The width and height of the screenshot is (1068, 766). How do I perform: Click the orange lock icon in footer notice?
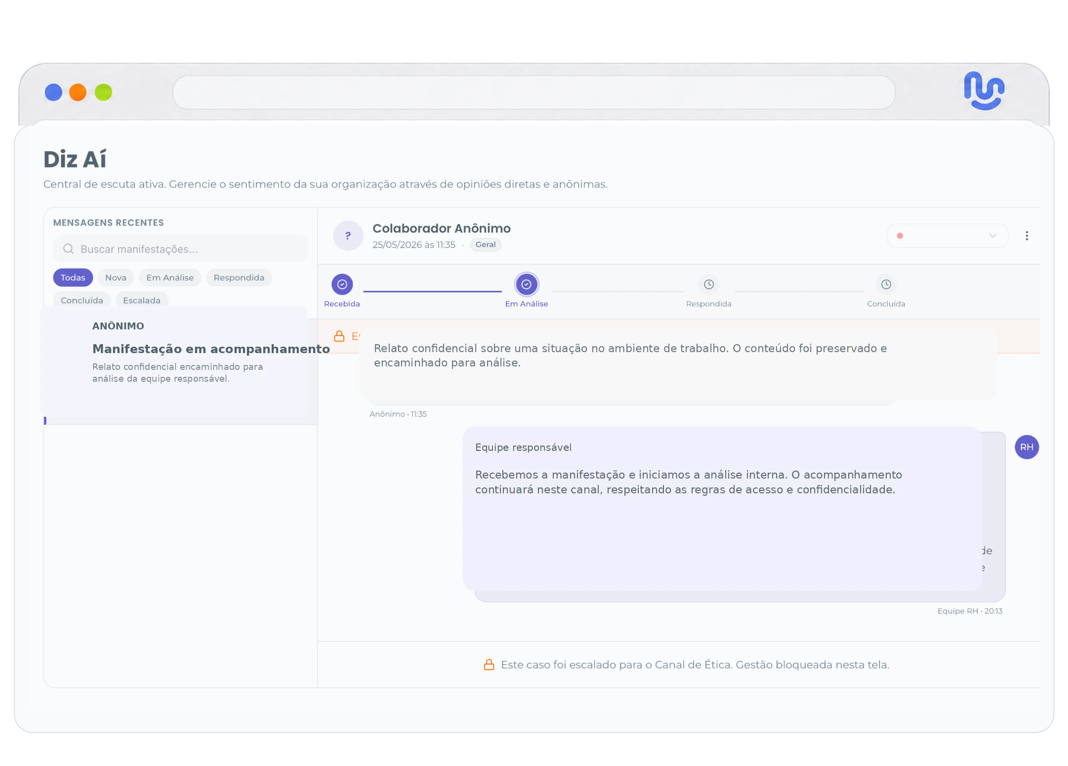pyautogui.click(x=489, y=664)
